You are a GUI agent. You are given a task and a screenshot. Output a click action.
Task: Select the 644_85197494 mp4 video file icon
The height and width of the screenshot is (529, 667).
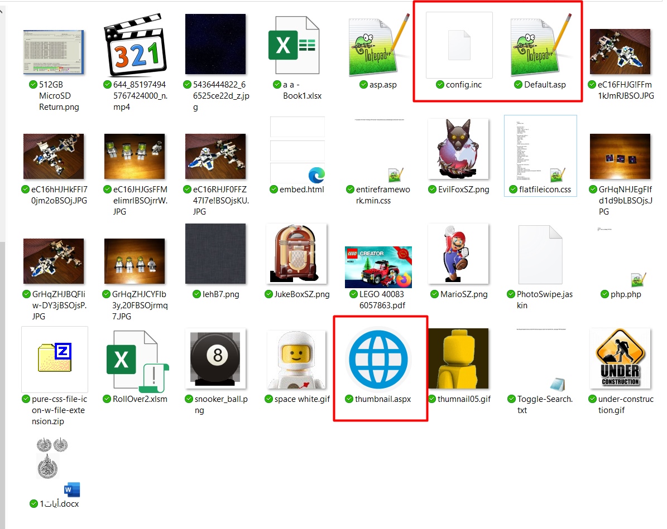135,45
